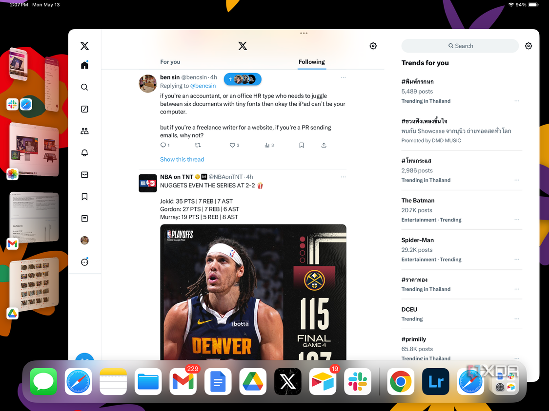549x411 pixels.
Task: Repost ben sin's post
Action: pos(198,145)
